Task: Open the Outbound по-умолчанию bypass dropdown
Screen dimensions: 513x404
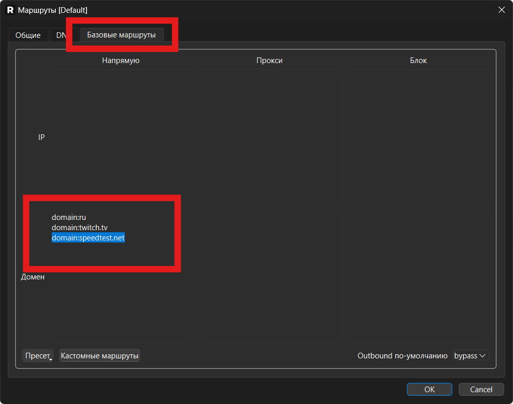Action: click(471, 356)
